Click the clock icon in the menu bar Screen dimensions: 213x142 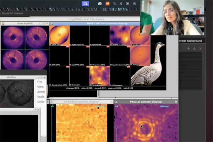[x=134, y=3]
